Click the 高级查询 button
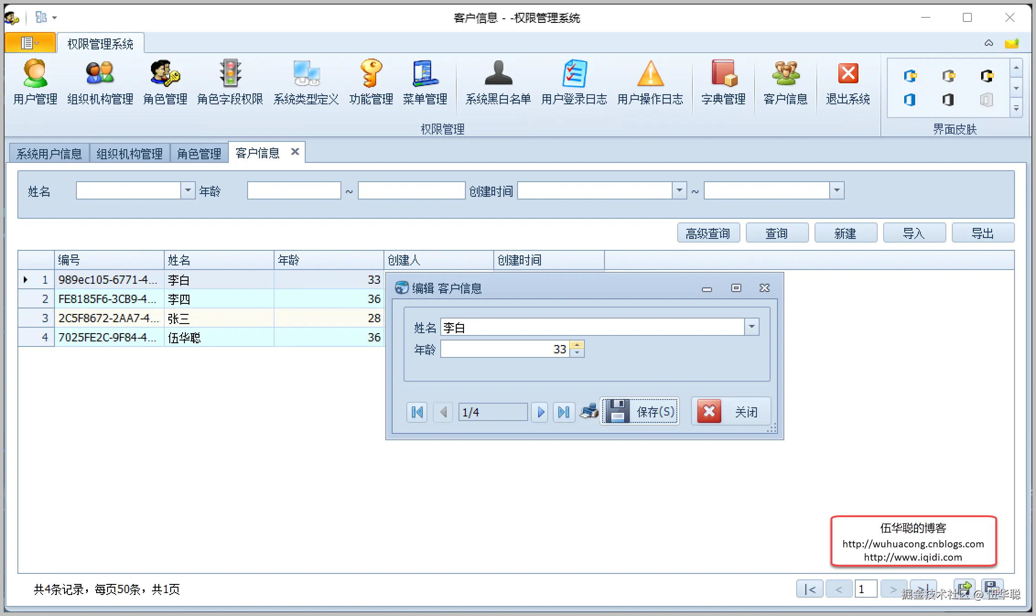Viewport: 1036px width, 616px height. [708, 233]
